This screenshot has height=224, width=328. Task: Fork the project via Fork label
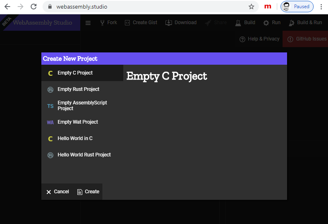pyautogui.click(x=112, y=23)
